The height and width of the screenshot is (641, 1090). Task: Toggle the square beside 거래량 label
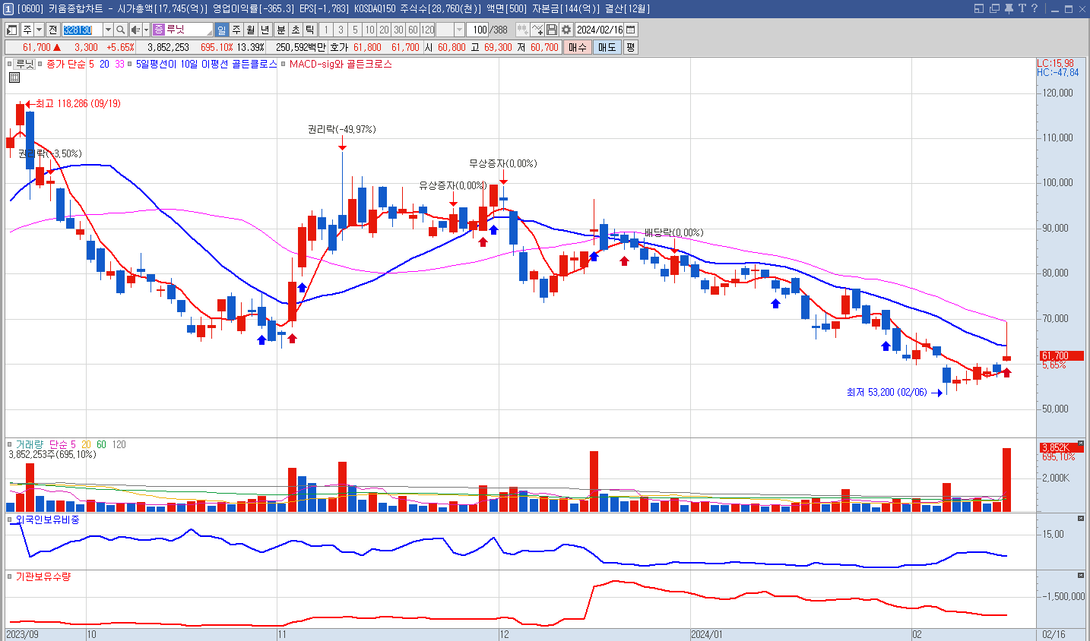(x=10, y=444)
